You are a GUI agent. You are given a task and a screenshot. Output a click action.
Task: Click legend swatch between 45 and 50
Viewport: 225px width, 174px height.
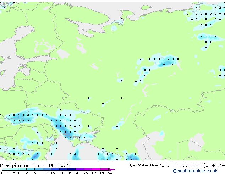point(104,169)
